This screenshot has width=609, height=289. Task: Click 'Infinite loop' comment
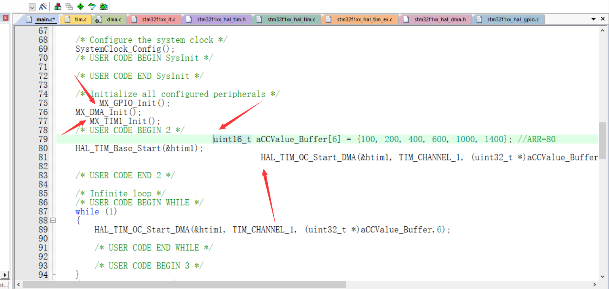click(x=120, y=194)
